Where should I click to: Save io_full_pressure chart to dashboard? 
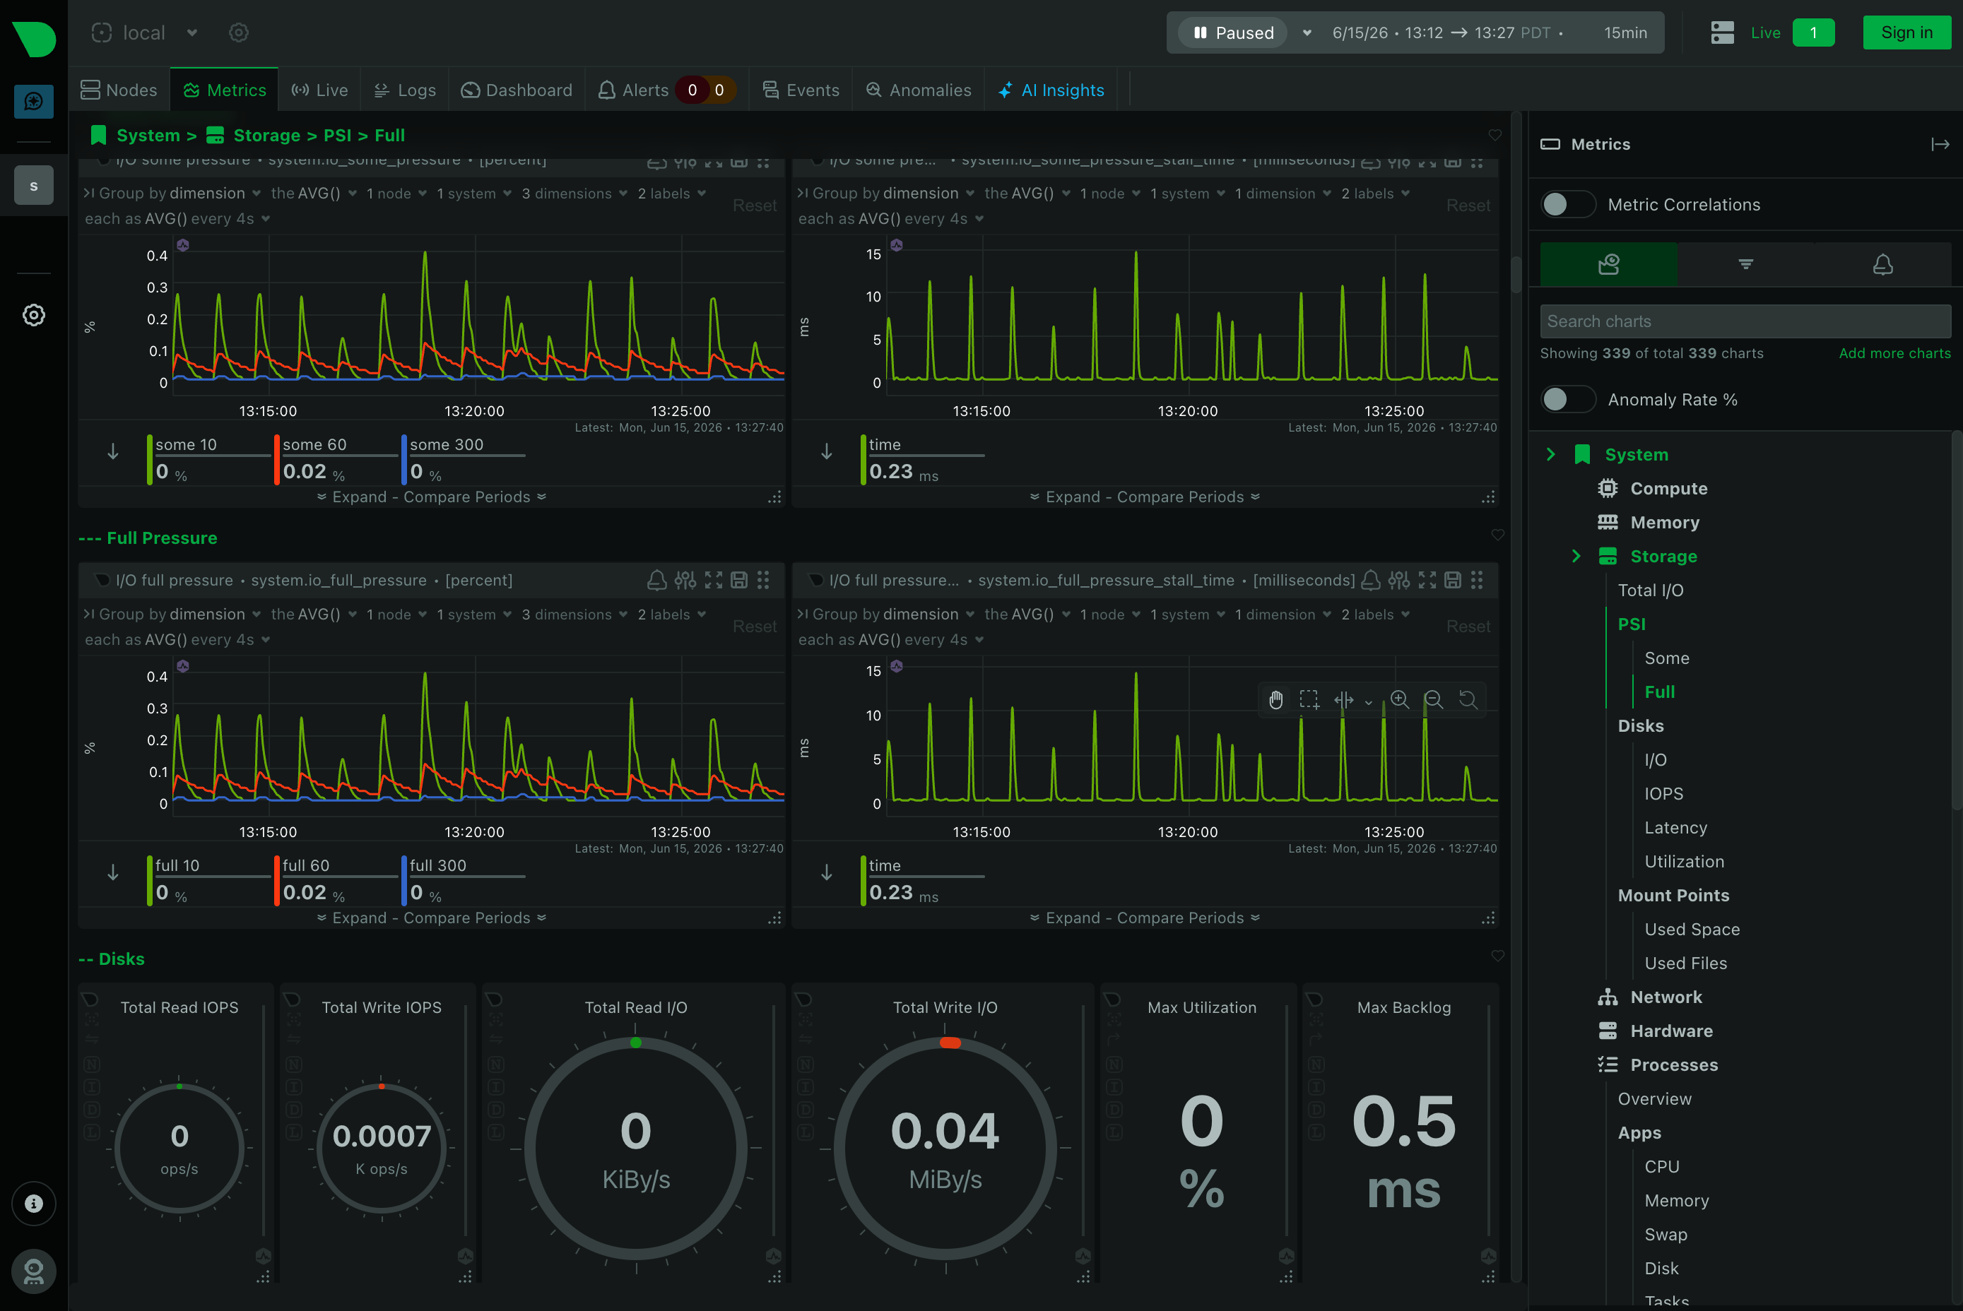[739, 580]
